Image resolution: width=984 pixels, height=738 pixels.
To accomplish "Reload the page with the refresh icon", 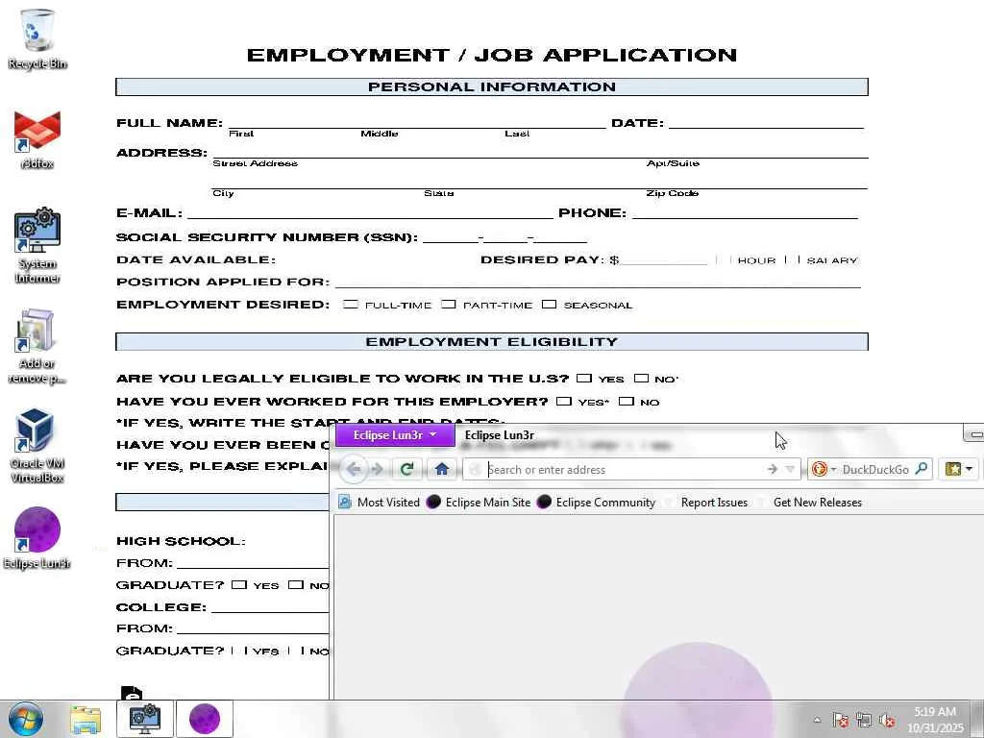I will (x=406, y=469).
